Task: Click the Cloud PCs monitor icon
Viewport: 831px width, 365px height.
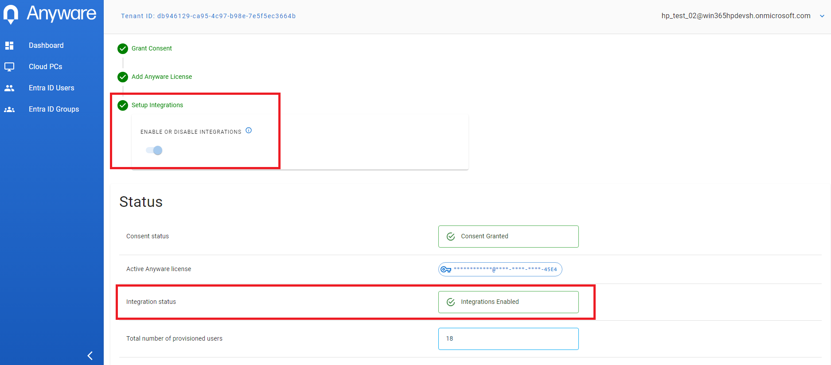Action: (9, 67)
